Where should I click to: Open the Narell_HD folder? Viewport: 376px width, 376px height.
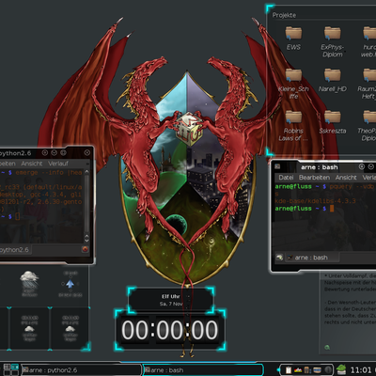(333, 80)
